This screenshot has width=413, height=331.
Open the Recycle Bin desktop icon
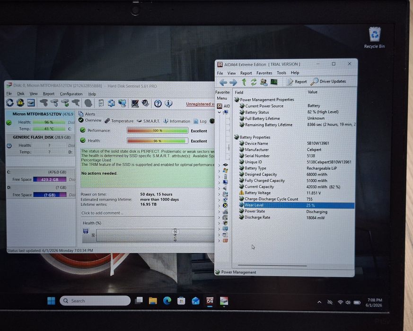click(374, 38)
